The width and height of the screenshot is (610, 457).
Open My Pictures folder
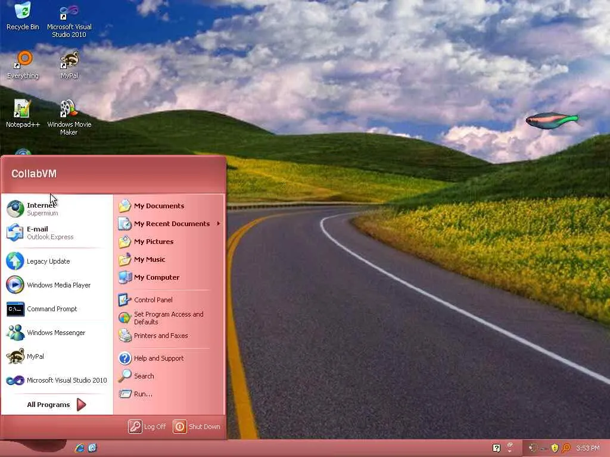click(169, 242)
